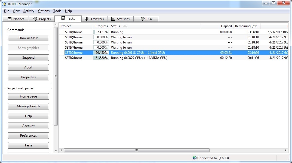Click the Statistics tab chart icon

[x=113, y=19]
